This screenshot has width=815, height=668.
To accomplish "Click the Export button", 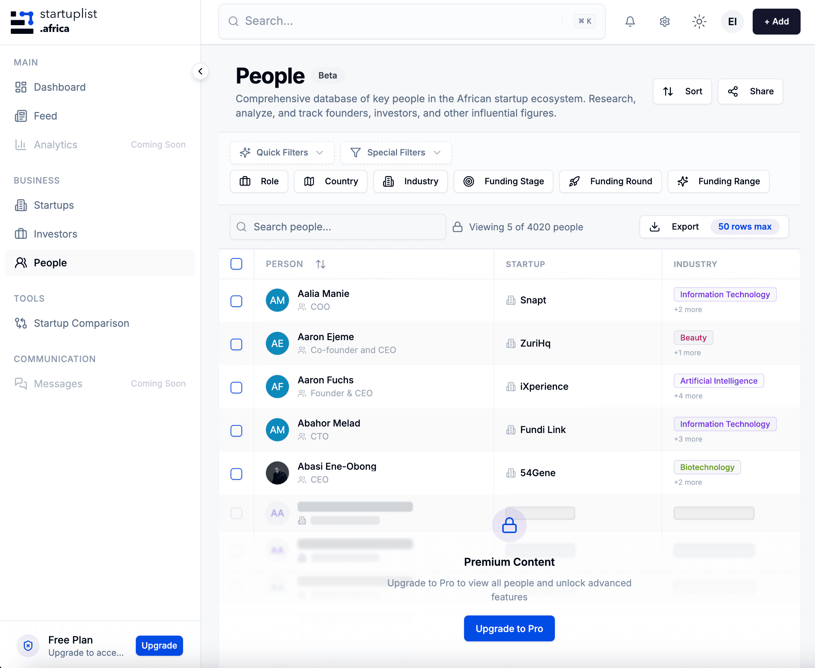I will click(x=714, y=227).
